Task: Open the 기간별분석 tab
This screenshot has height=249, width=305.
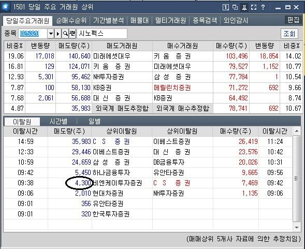Action: tap(108, 21)
